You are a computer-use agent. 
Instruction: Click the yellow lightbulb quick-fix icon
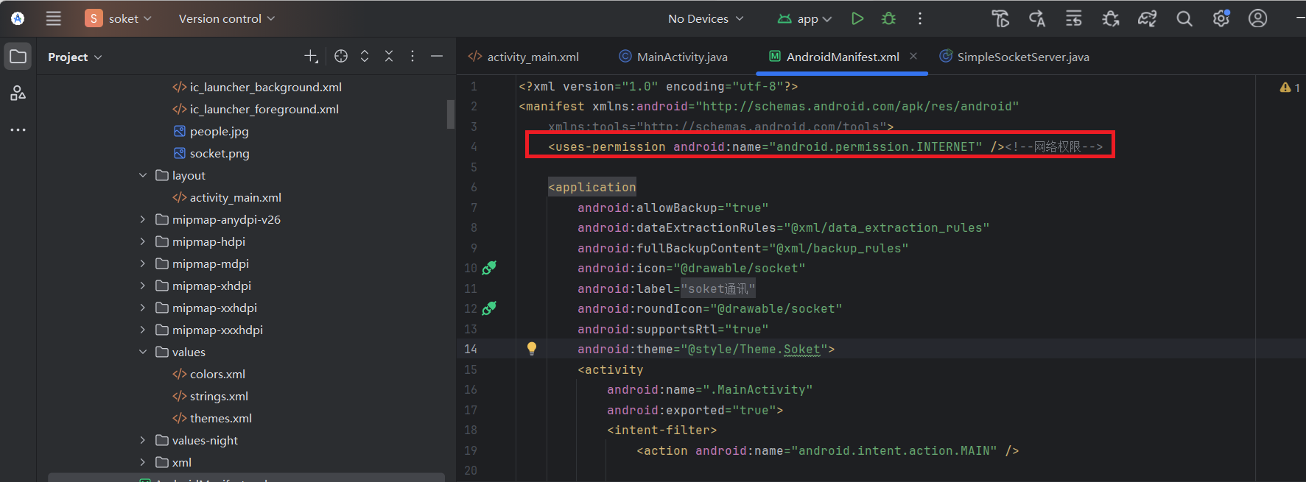click(x=532, y=349)
